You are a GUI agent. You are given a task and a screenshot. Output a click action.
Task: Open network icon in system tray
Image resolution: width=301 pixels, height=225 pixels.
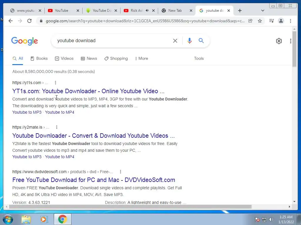(x=264, y=219)
